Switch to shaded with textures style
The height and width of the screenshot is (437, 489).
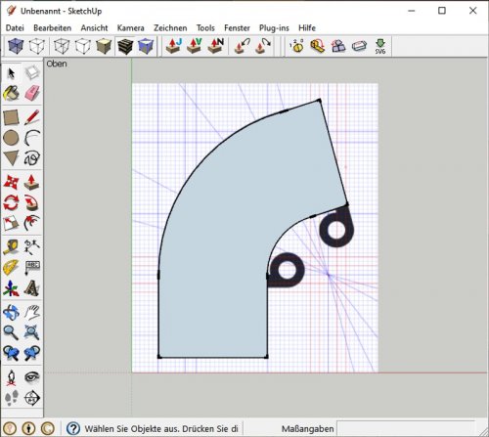tap(125, 46)
